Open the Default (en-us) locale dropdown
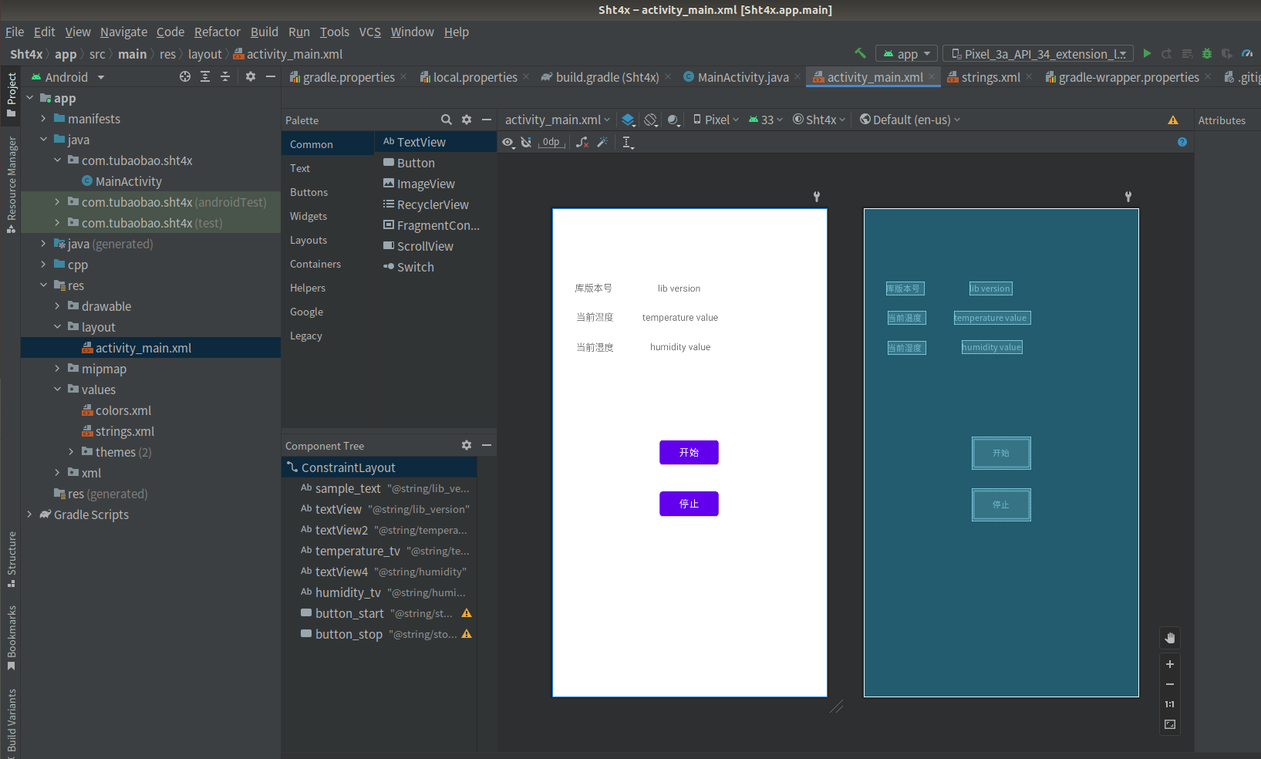The height and width of the screenshot is (759, 1261). point(910,120)
